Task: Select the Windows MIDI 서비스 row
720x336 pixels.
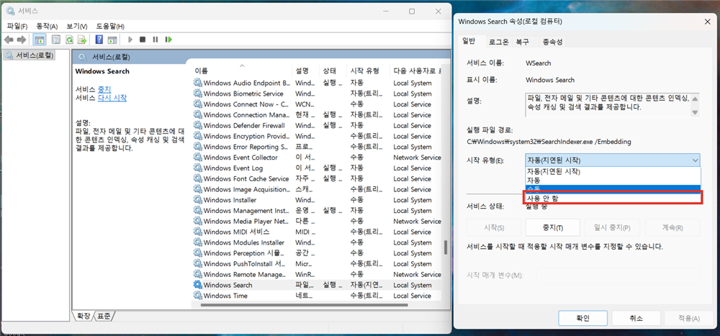Action: [x=317, y=232]
